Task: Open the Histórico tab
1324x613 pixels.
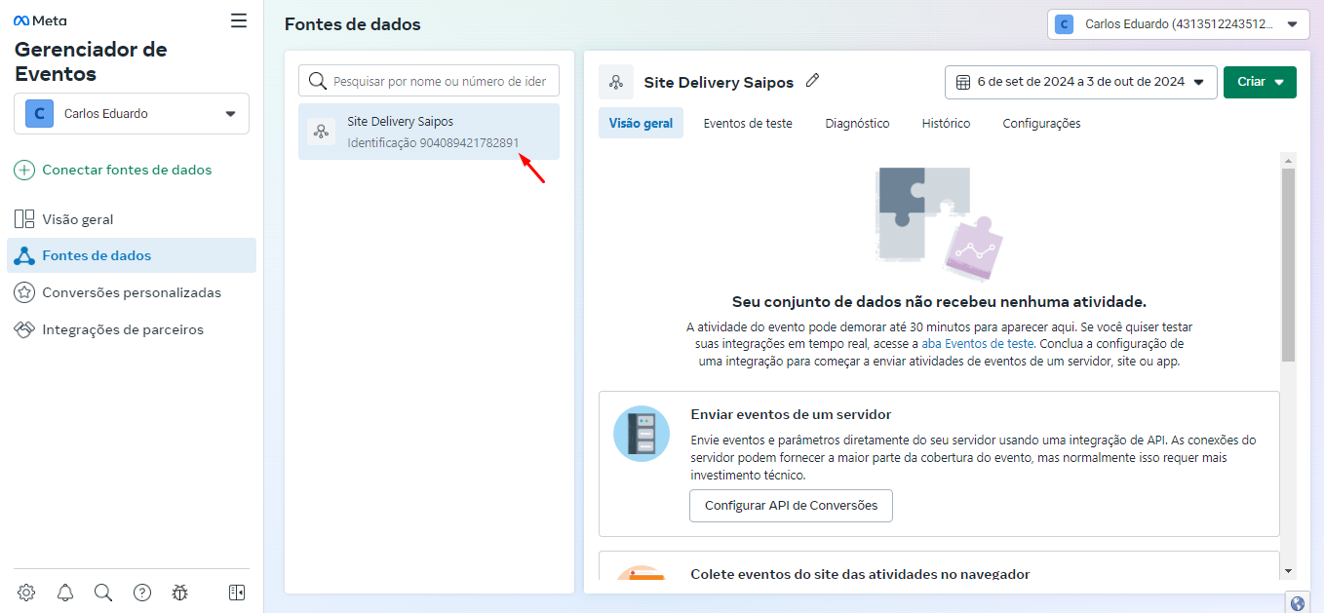Action: pyautogui.click(x=946, y=124)
